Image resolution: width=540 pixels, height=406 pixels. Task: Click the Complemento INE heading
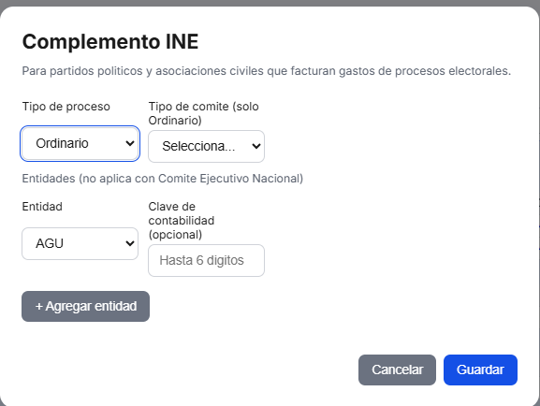[x=110, y=42]
